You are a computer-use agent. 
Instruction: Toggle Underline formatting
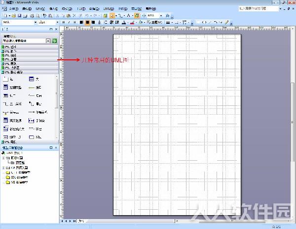pos(75,22)
